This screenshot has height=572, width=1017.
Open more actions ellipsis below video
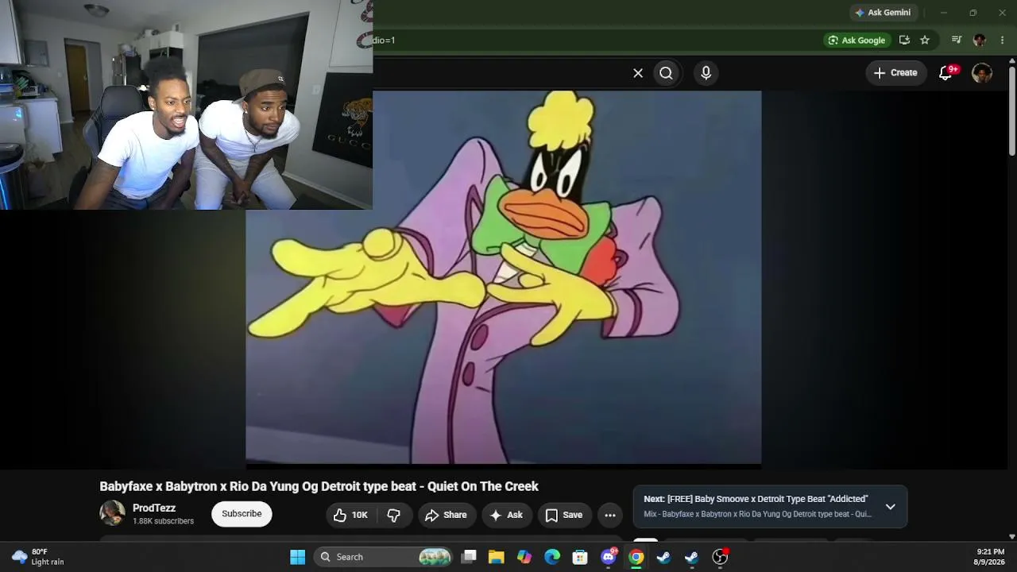pos(610,515)
